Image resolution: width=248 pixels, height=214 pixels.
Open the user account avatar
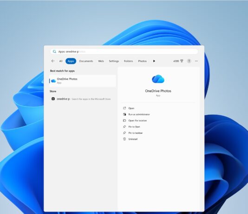[x=189, y=61]
